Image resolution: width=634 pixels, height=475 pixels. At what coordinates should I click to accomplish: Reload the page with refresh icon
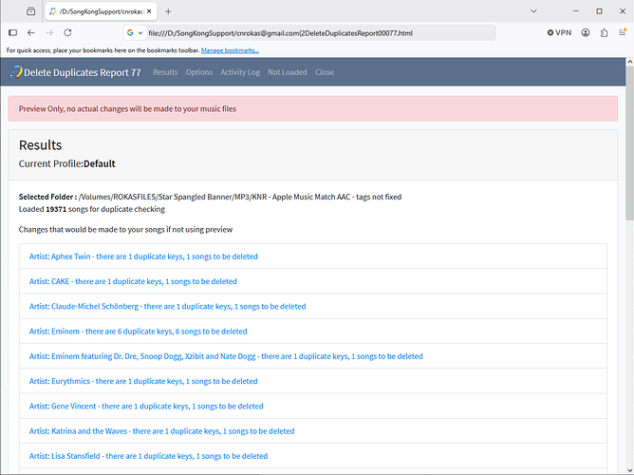pos(67,32)
